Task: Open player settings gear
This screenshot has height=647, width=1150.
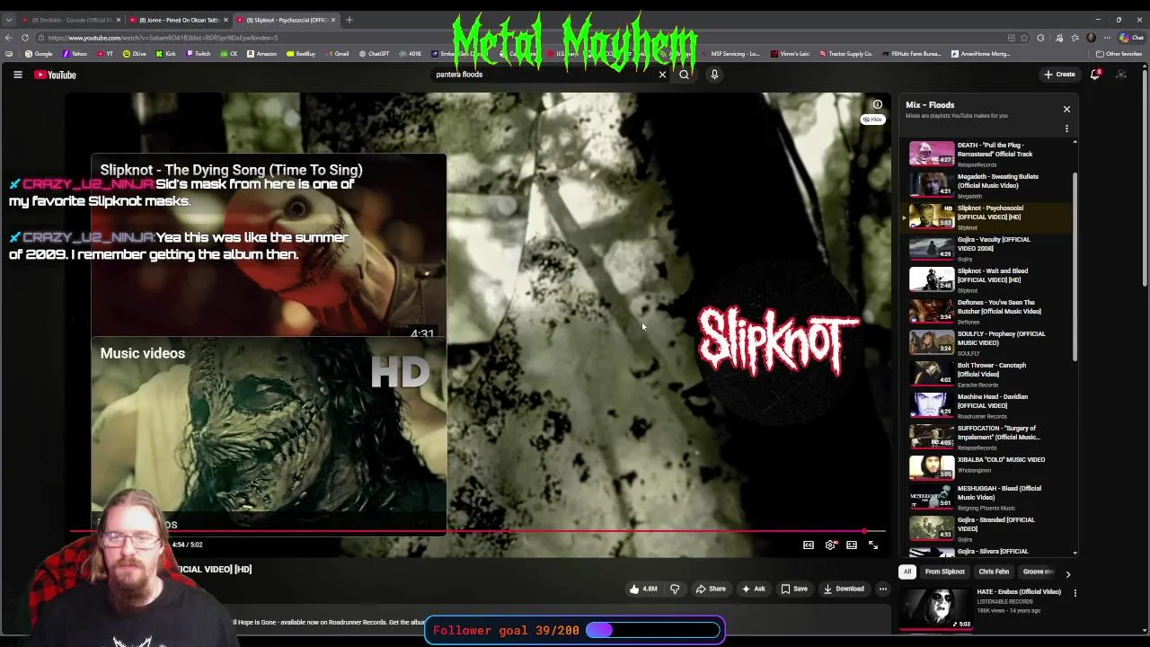Action: pos(830,545)
